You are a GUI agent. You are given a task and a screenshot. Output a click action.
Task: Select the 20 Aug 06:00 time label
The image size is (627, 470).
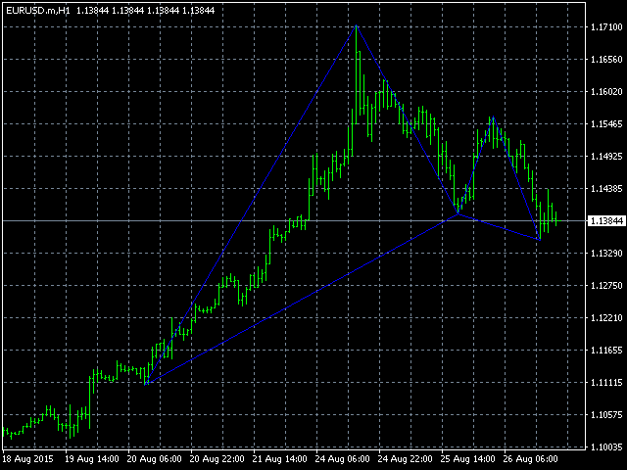pyautogui.click(x=155, y=459)
